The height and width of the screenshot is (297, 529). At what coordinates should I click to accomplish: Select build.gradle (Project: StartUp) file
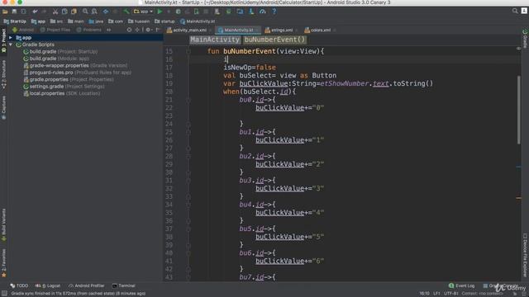pos(60,51)
